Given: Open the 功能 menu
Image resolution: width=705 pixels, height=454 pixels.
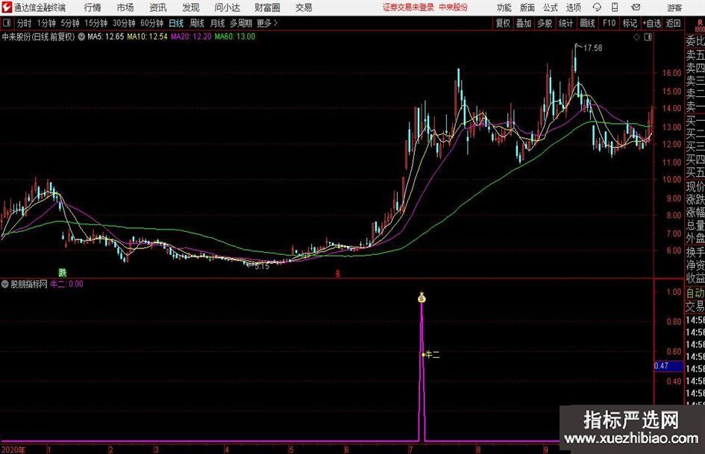Looking at the screenshot, I should [504, 7].
